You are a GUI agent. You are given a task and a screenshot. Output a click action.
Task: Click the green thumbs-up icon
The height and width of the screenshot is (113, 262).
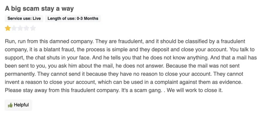(x=10, y=105)
